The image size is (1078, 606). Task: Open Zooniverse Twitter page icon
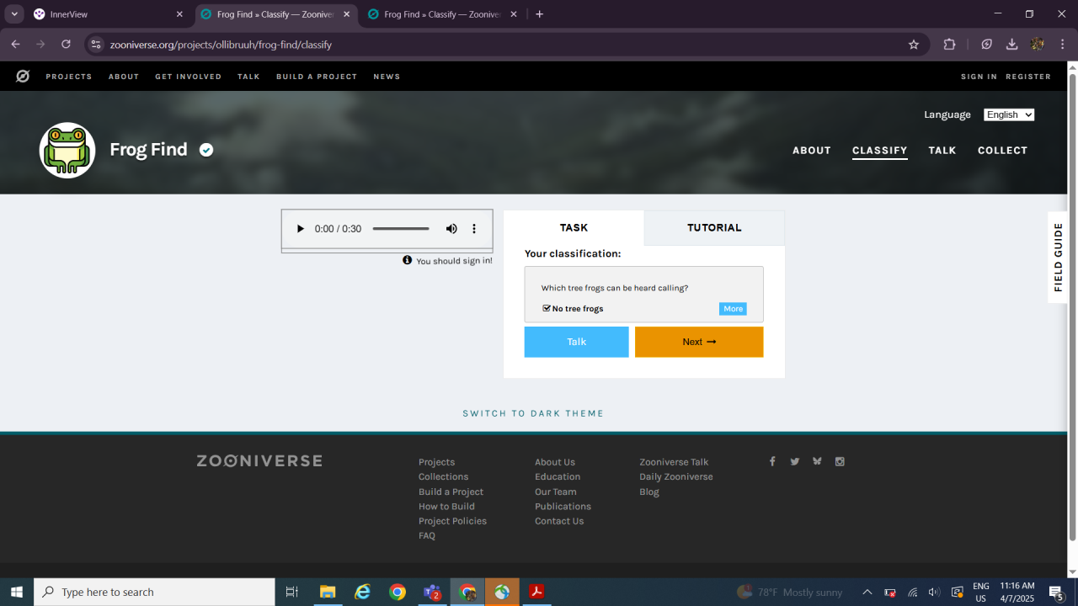[x=794, y=461]
